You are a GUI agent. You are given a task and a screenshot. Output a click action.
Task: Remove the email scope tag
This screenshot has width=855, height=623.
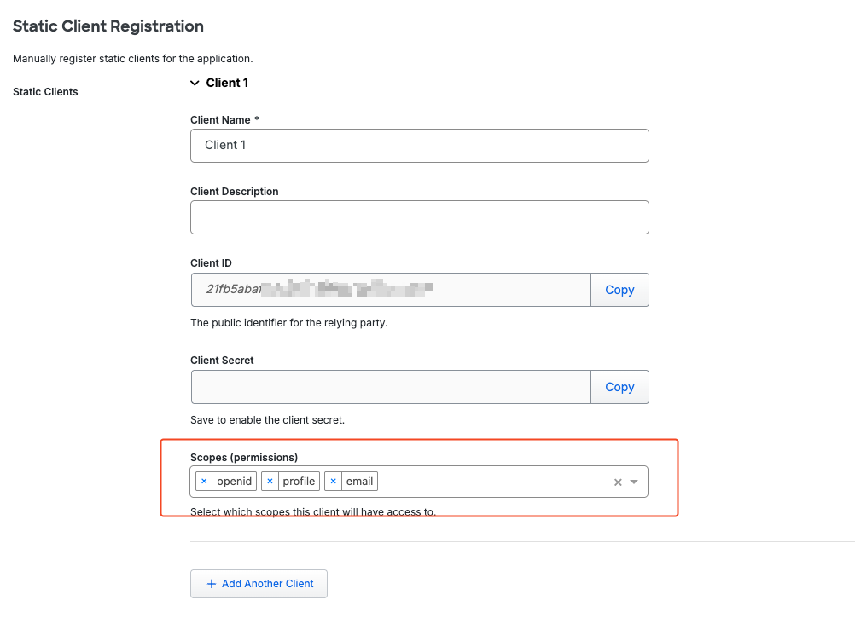pyautogui.click(x=333, y=482)
